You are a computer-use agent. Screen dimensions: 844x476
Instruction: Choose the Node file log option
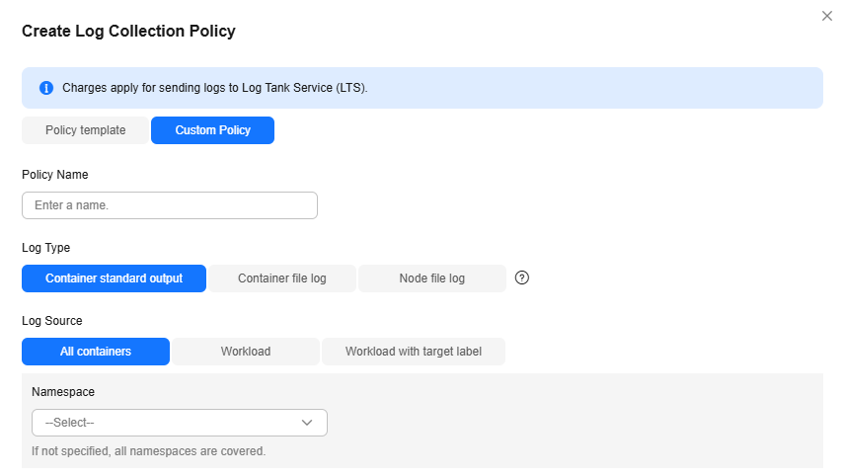click(432, 278)
